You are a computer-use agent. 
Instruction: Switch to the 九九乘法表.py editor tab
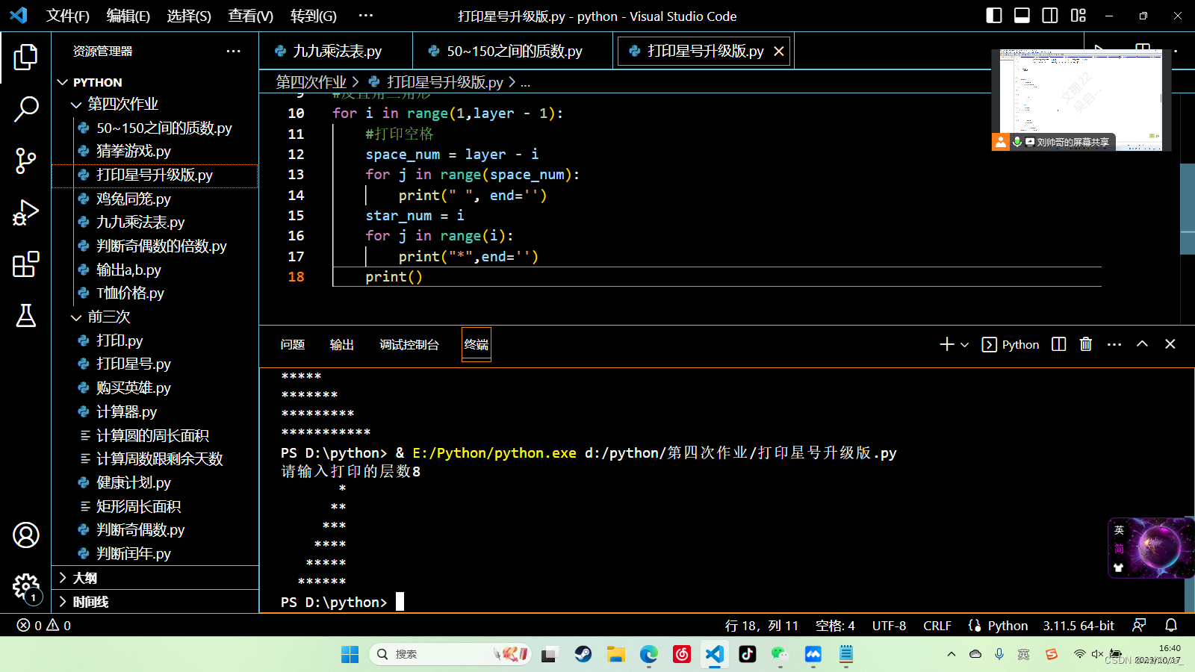336,51
